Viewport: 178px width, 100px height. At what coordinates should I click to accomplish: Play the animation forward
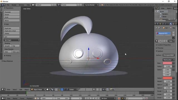point(93,98)
